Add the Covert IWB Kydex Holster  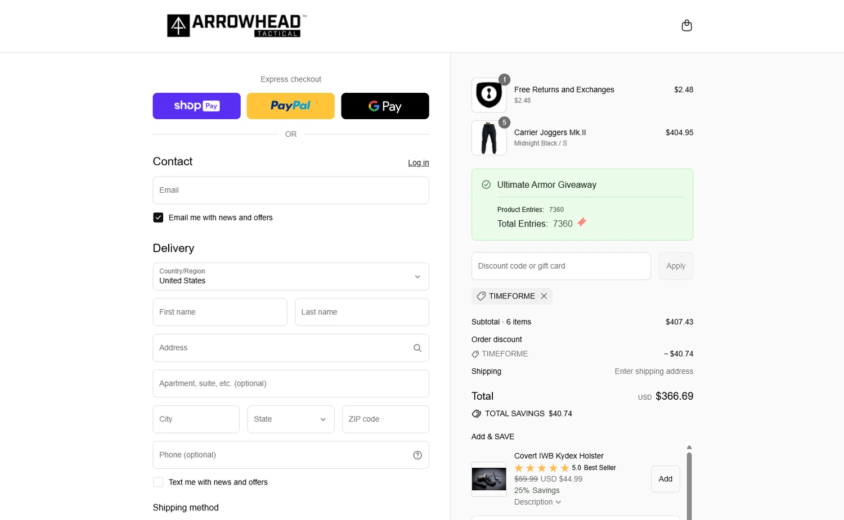[666, 479]
